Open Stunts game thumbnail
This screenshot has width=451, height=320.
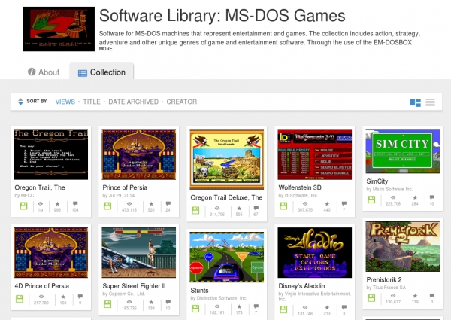click(227, 257)
